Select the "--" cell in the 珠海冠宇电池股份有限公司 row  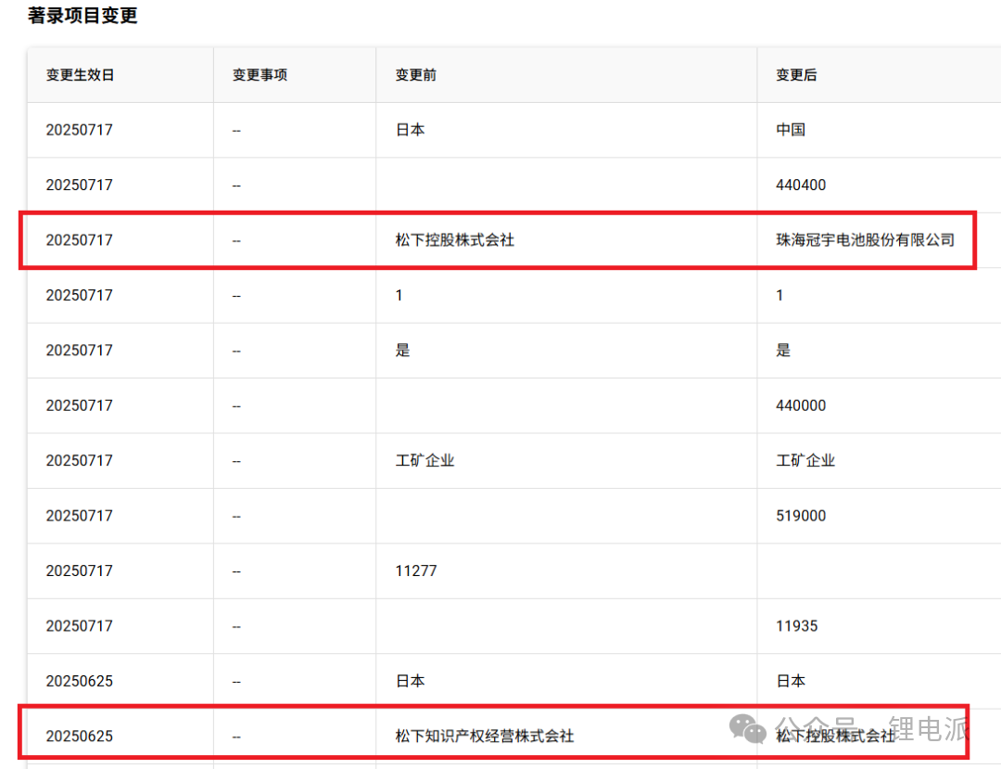coord(236,241)
